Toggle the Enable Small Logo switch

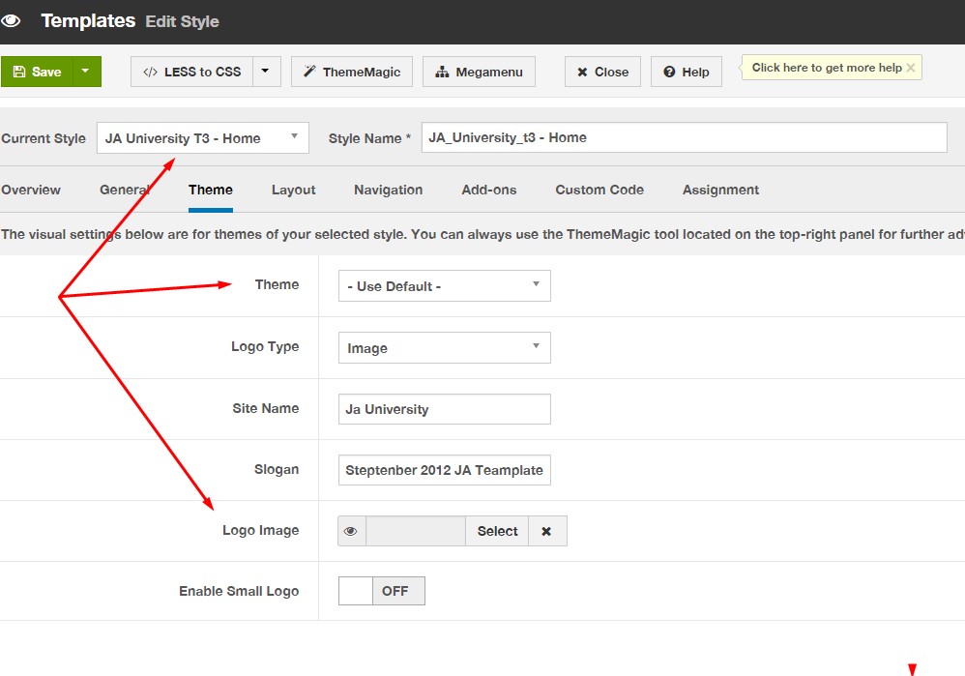(x=381, y=591)
